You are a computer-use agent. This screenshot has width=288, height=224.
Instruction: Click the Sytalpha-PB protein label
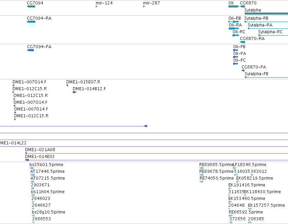(257, 74)
